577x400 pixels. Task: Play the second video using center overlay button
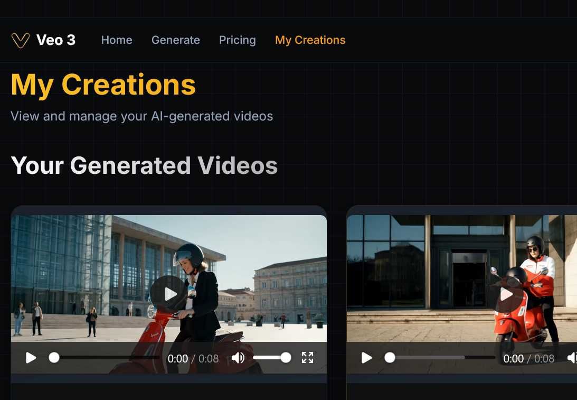click(x=506, y=294)
